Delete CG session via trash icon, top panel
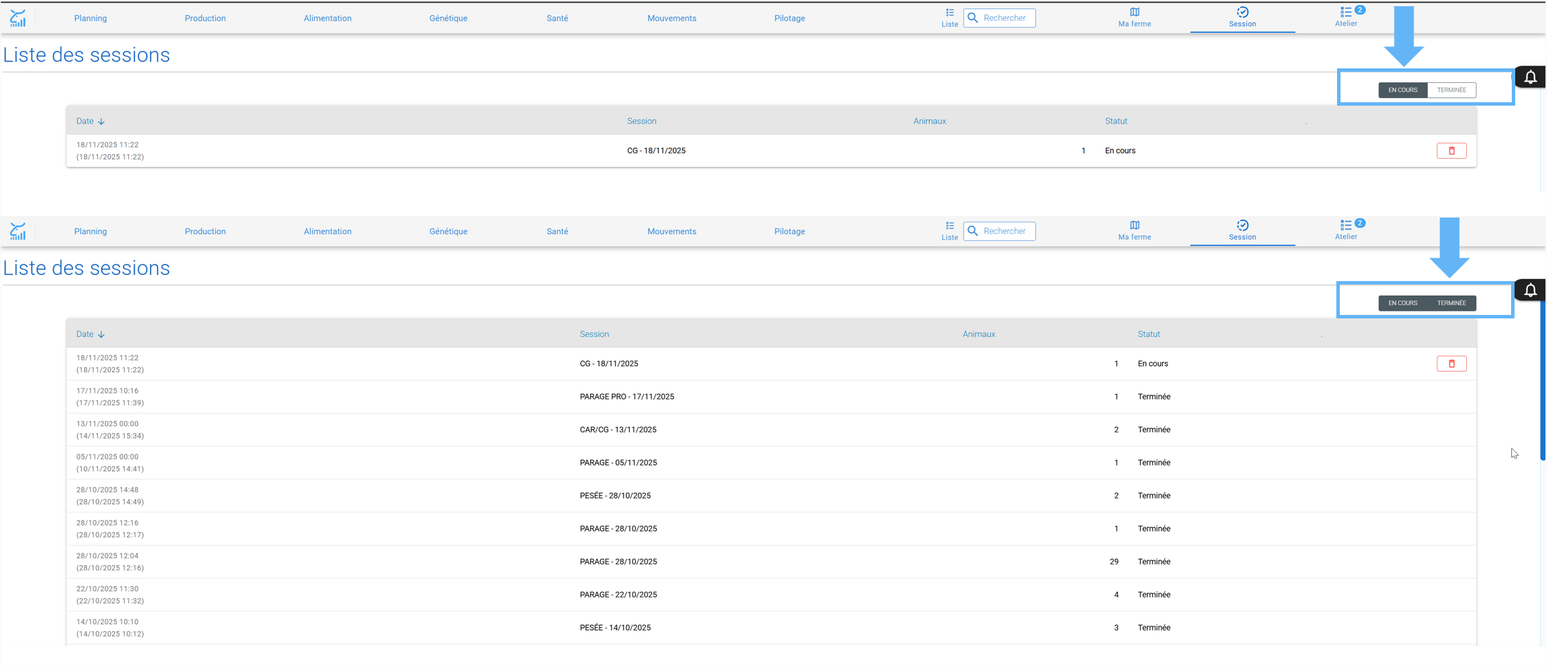Image resolution: width=1547 pixels, height=672 pixels. [1451, 151]
